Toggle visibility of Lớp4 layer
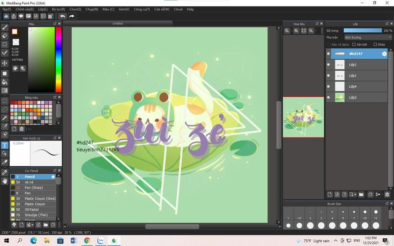Image resolution: width=394 pixels, height=246 pixels. pyautogui.click(x=328, y=86)
